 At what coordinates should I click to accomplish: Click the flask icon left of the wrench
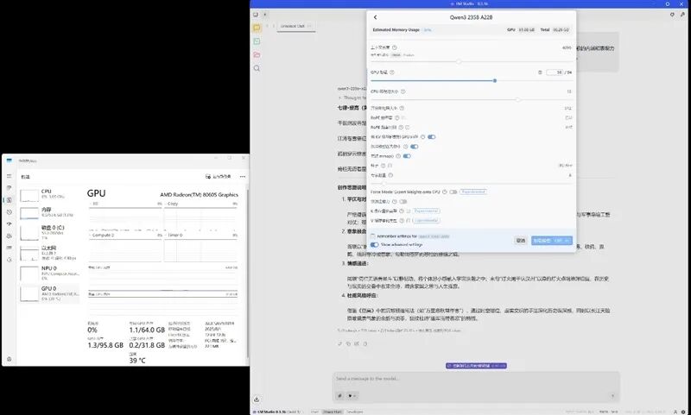pos(672,15)
